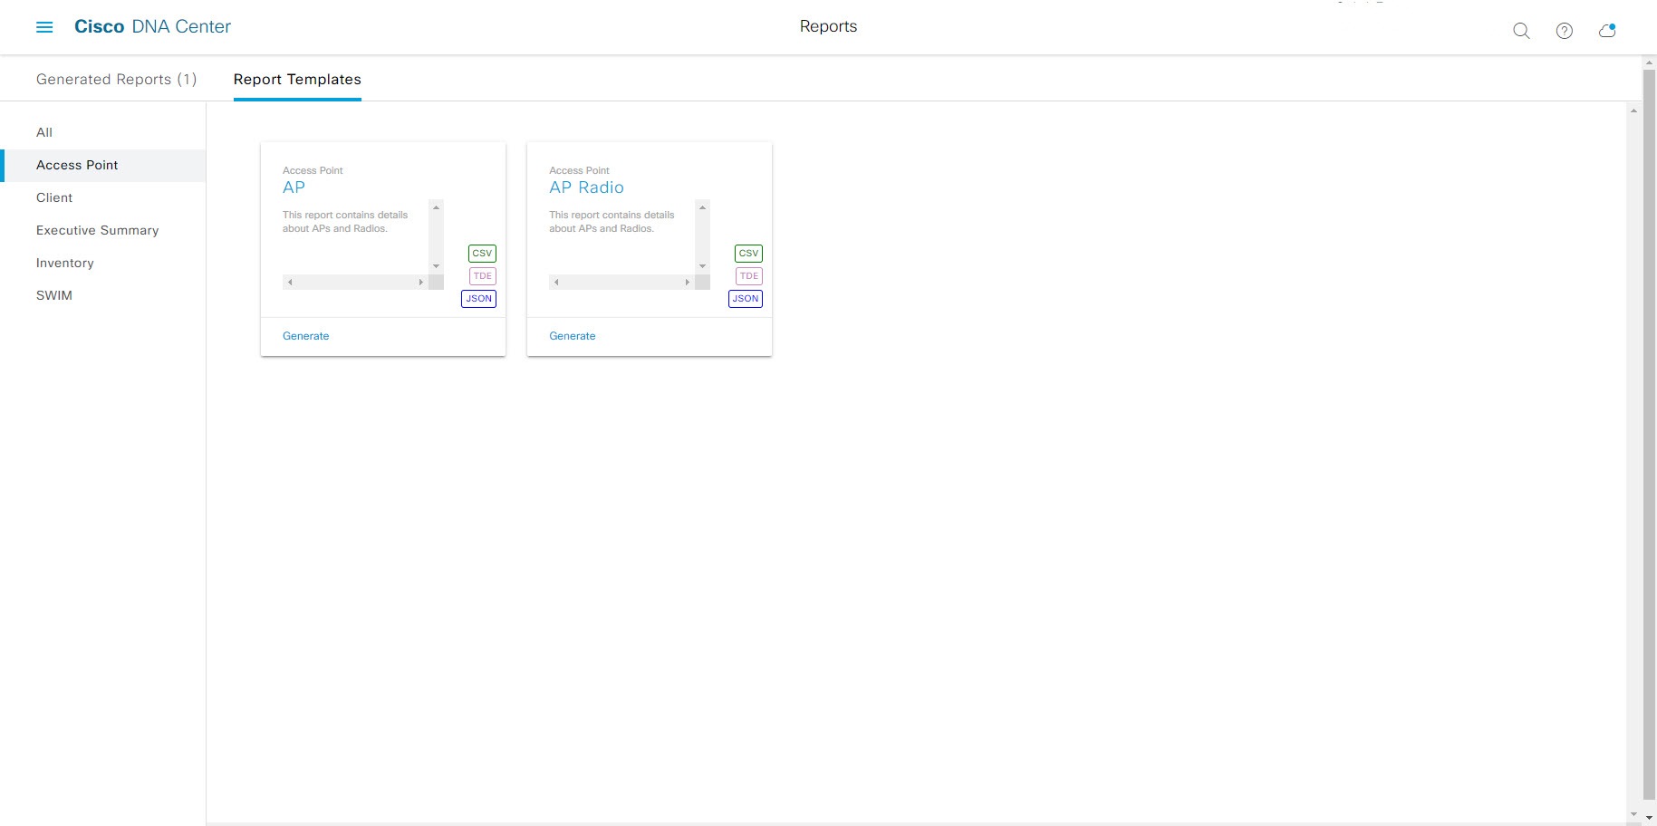Click the Reports page title
Image resolution: width=1657 pixels, height=826 pixels.
click(828, 26)
